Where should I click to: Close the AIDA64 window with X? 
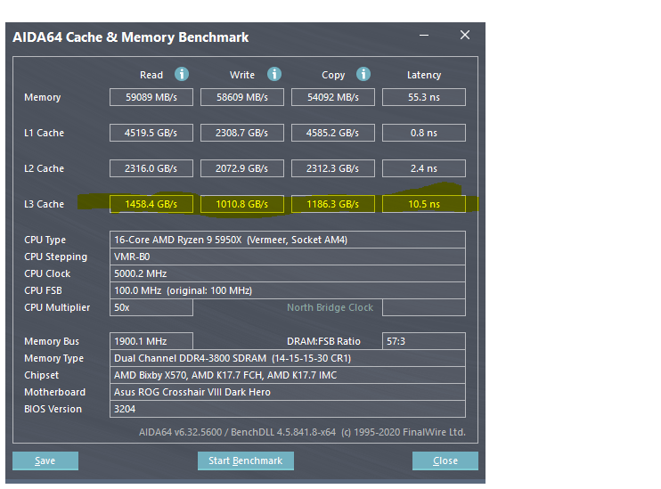(x=464, y=35)
